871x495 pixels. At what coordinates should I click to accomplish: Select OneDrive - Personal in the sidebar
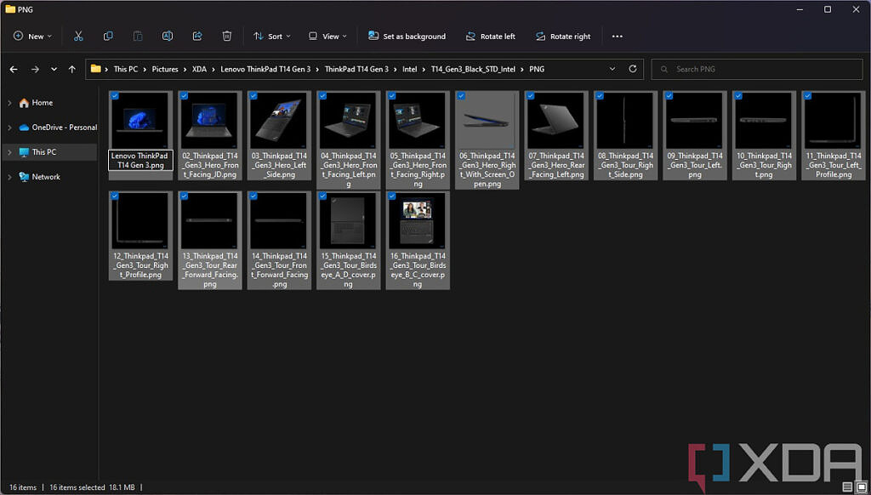point(64,128)
